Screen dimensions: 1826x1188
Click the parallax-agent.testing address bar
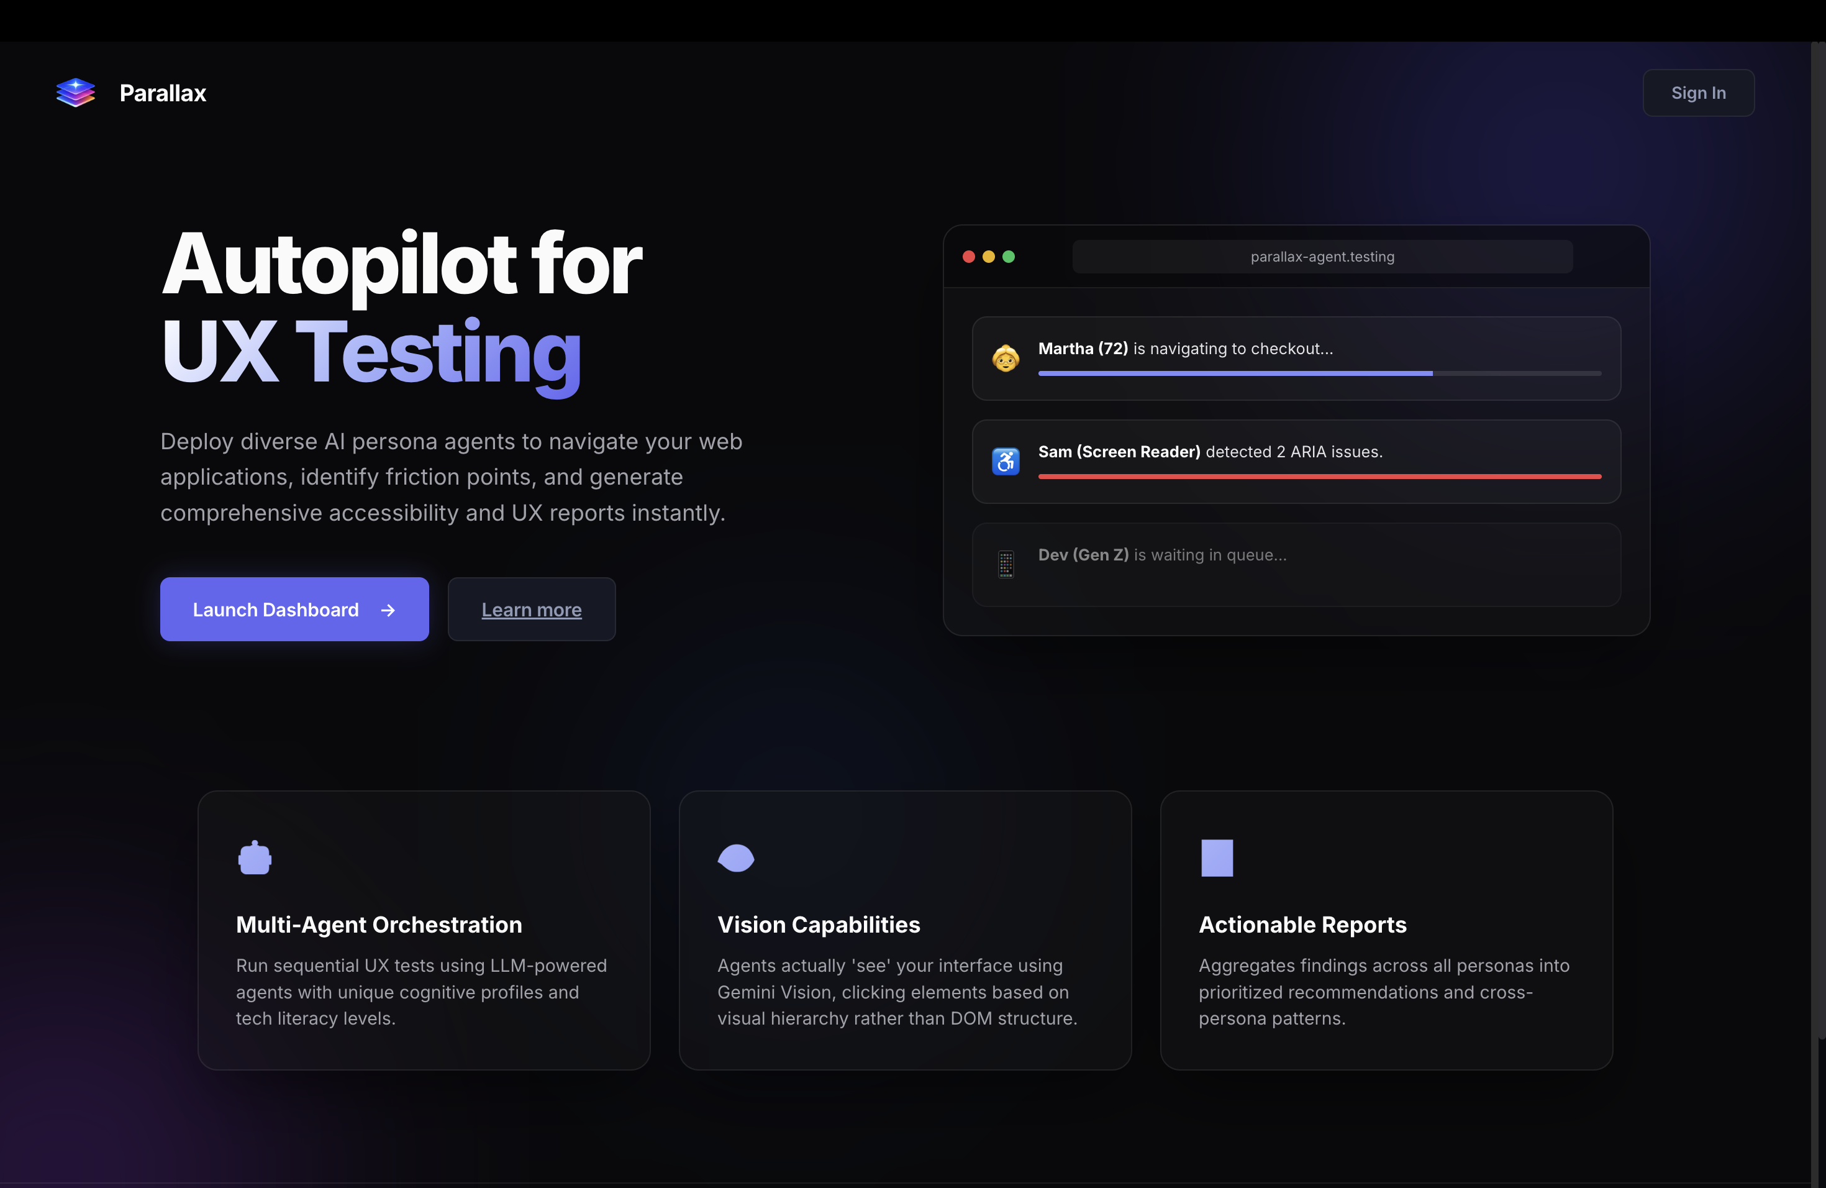pyautogui.click(x=1322, y=257)
